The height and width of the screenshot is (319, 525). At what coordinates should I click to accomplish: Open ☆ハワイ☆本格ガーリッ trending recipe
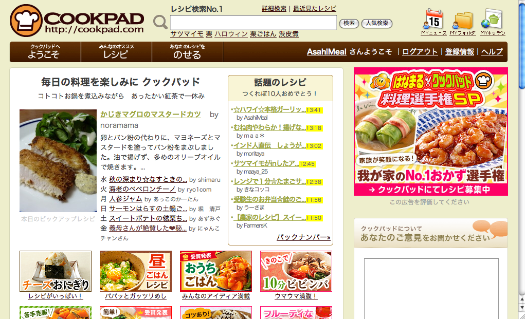click(x=269, y=110)
